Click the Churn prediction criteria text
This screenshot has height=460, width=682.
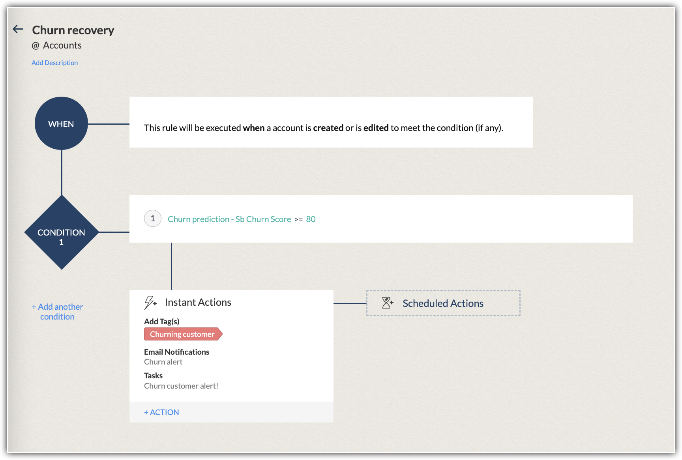click(229, 219)
